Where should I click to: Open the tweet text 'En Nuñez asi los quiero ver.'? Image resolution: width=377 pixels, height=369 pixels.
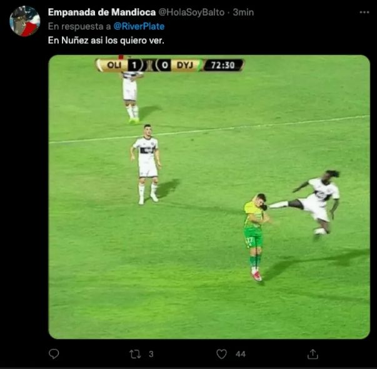106,40
